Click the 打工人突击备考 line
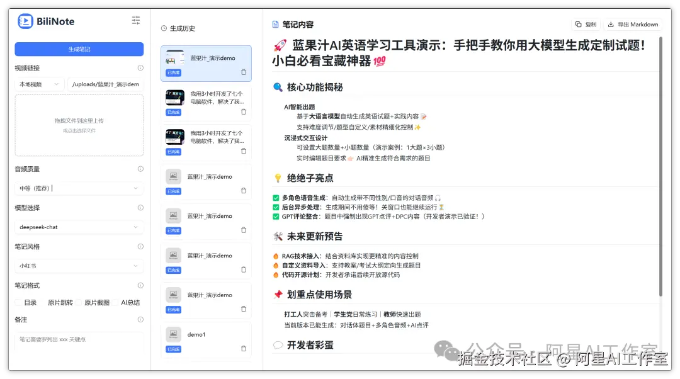 point(353,314)
